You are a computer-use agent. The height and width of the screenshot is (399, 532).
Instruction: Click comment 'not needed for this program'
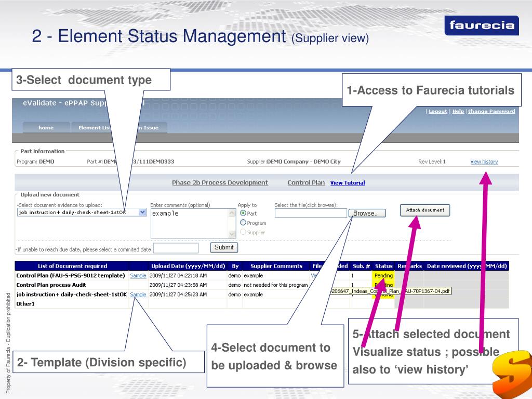coord(275,285)
